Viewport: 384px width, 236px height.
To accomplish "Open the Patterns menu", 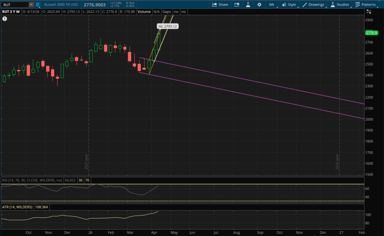I will click(365, 5).
